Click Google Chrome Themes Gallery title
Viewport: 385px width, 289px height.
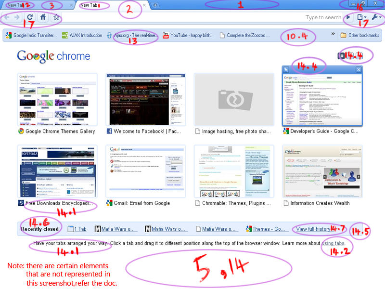point(60,131)
